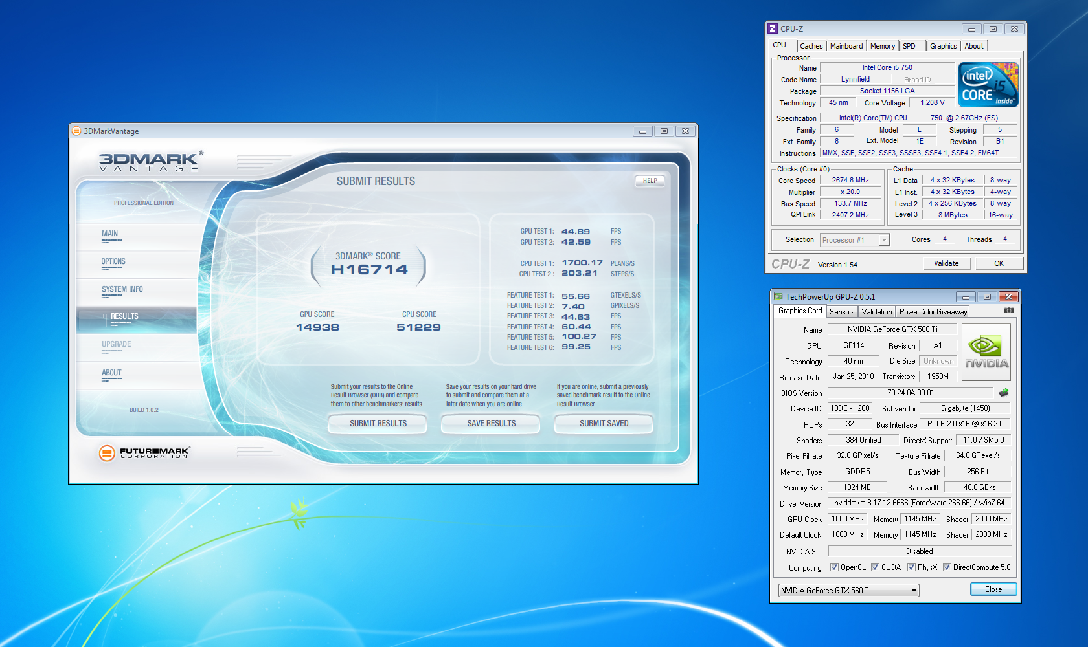Open ABOUT in the 3DMark sidebar
1088x647 pixels.
click(x=137, y=376)
